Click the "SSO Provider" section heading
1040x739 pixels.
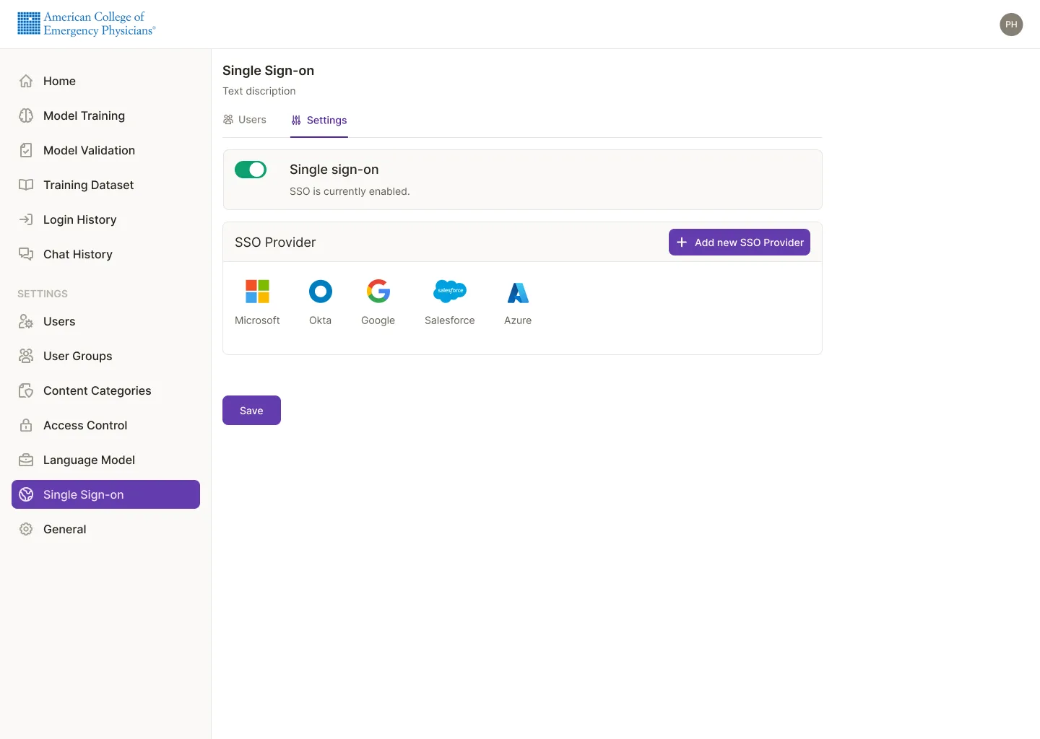tap(275, 242)
